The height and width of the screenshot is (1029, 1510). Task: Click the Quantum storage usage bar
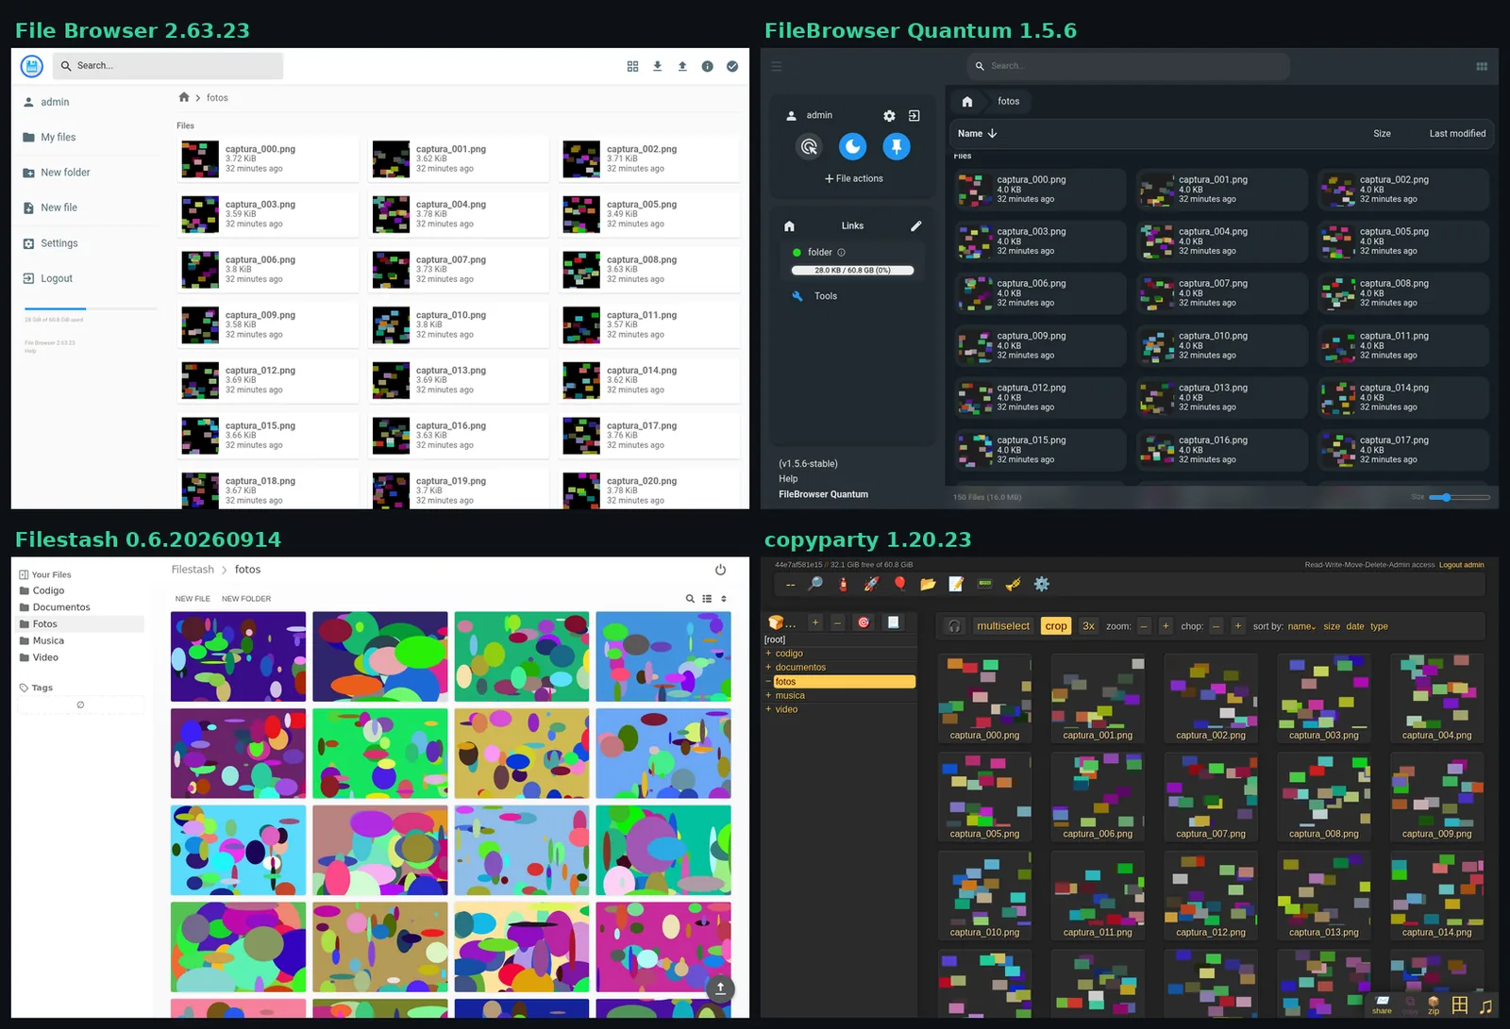(852, 271)
